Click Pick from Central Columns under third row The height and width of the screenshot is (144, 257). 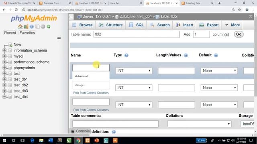coord(91,110)
